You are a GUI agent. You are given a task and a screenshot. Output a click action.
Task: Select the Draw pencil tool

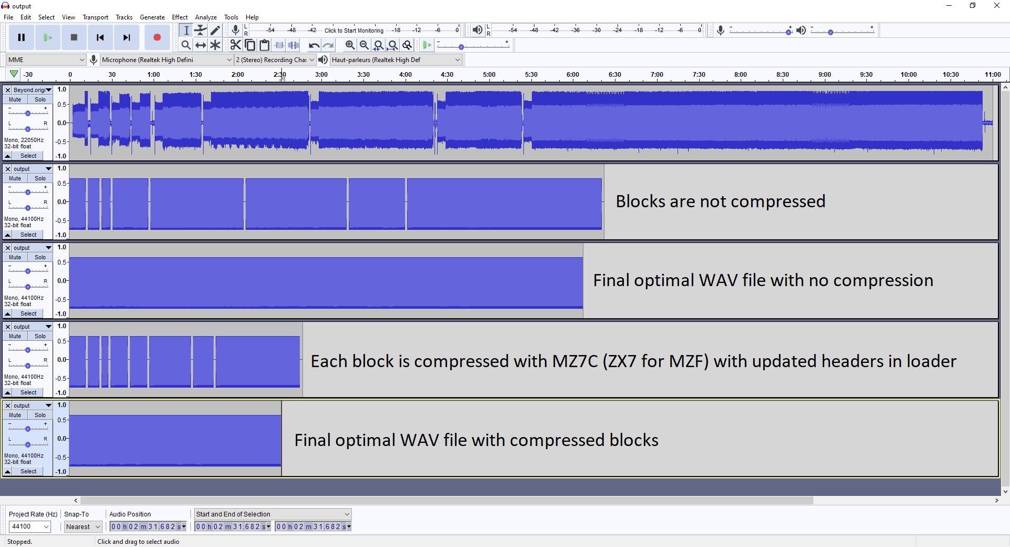coord(215,31)
